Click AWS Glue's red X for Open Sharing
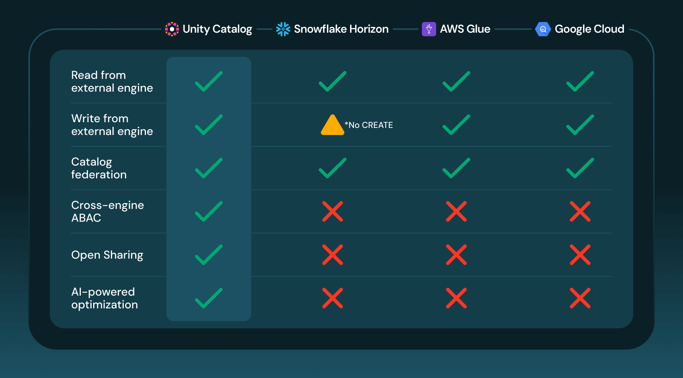683x378 pixels. [456, 255]
